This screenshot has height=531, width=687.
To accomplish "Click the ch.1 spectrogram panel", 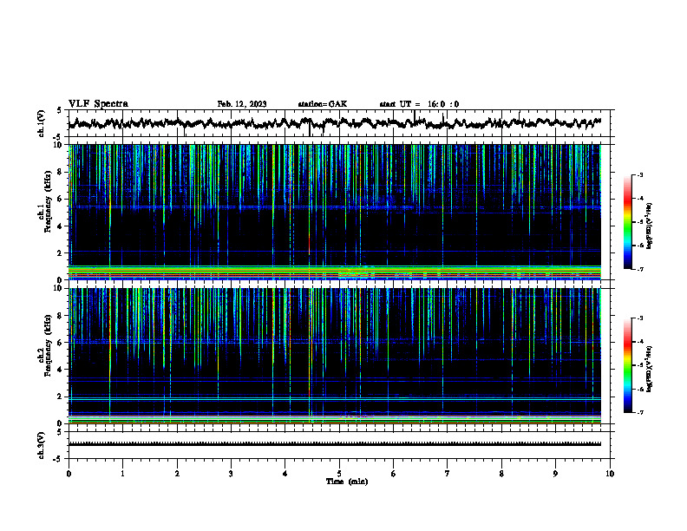I will (335, 212).
